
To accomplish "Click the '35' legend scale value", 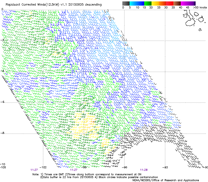I will click(173, 7).
